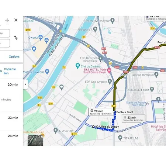Click the pin right of Stade de France label
The width and height of the screenshot is (166, 166).
[x=158, y=100]
